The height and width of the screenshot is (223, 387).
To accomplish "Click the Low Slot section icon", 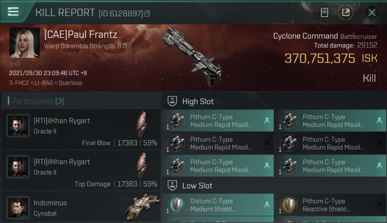I will 173,186.
